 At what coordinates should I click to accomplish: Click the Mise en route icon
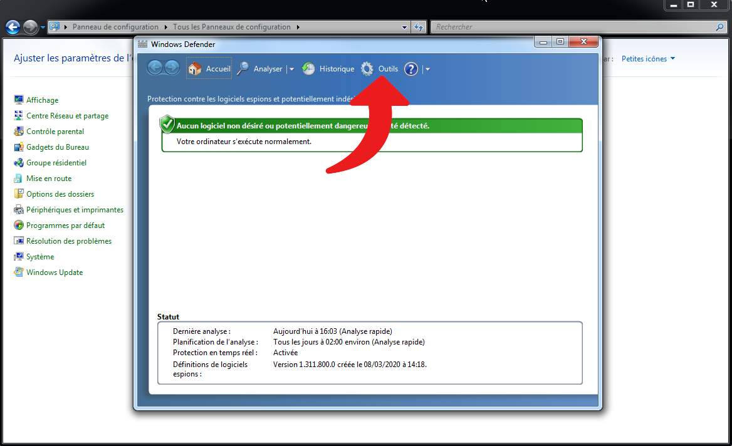(x=18, y=179)
